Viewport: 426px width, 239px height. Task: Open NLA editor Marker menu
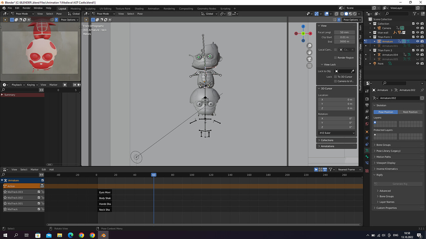coord(35,170)
